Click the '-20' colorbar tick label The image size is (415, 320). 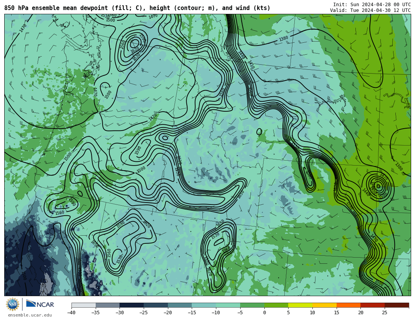coord(168,313)
